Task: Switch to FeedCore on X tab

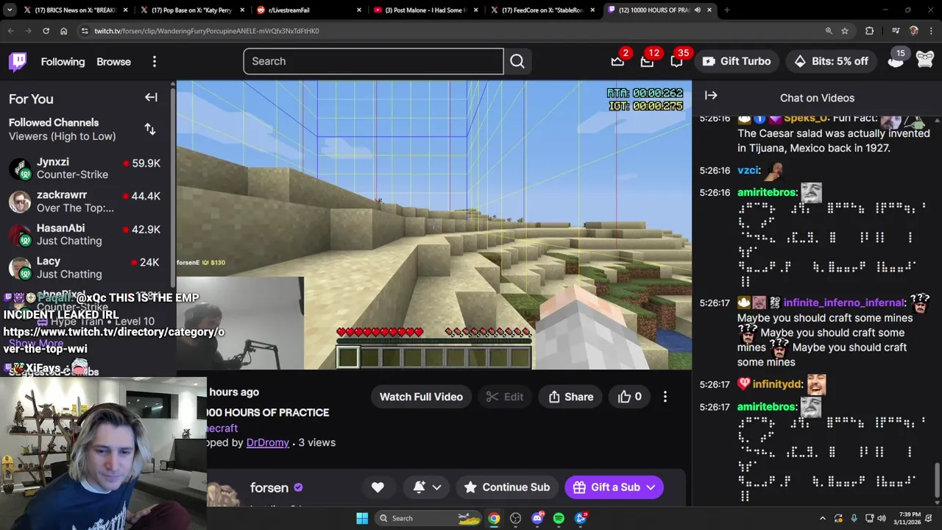Action: click(x=543, y=10)
